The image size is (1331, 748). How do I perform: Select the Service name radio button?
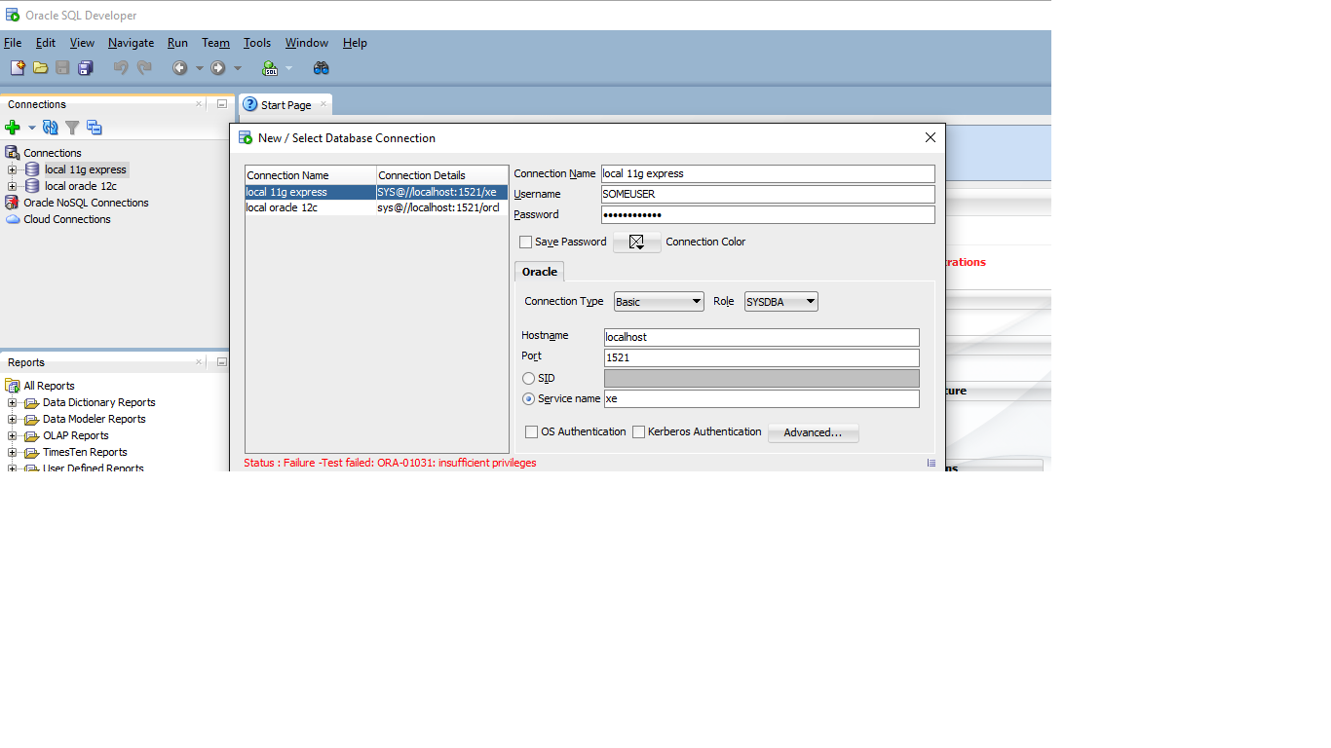tap(529, 398)
